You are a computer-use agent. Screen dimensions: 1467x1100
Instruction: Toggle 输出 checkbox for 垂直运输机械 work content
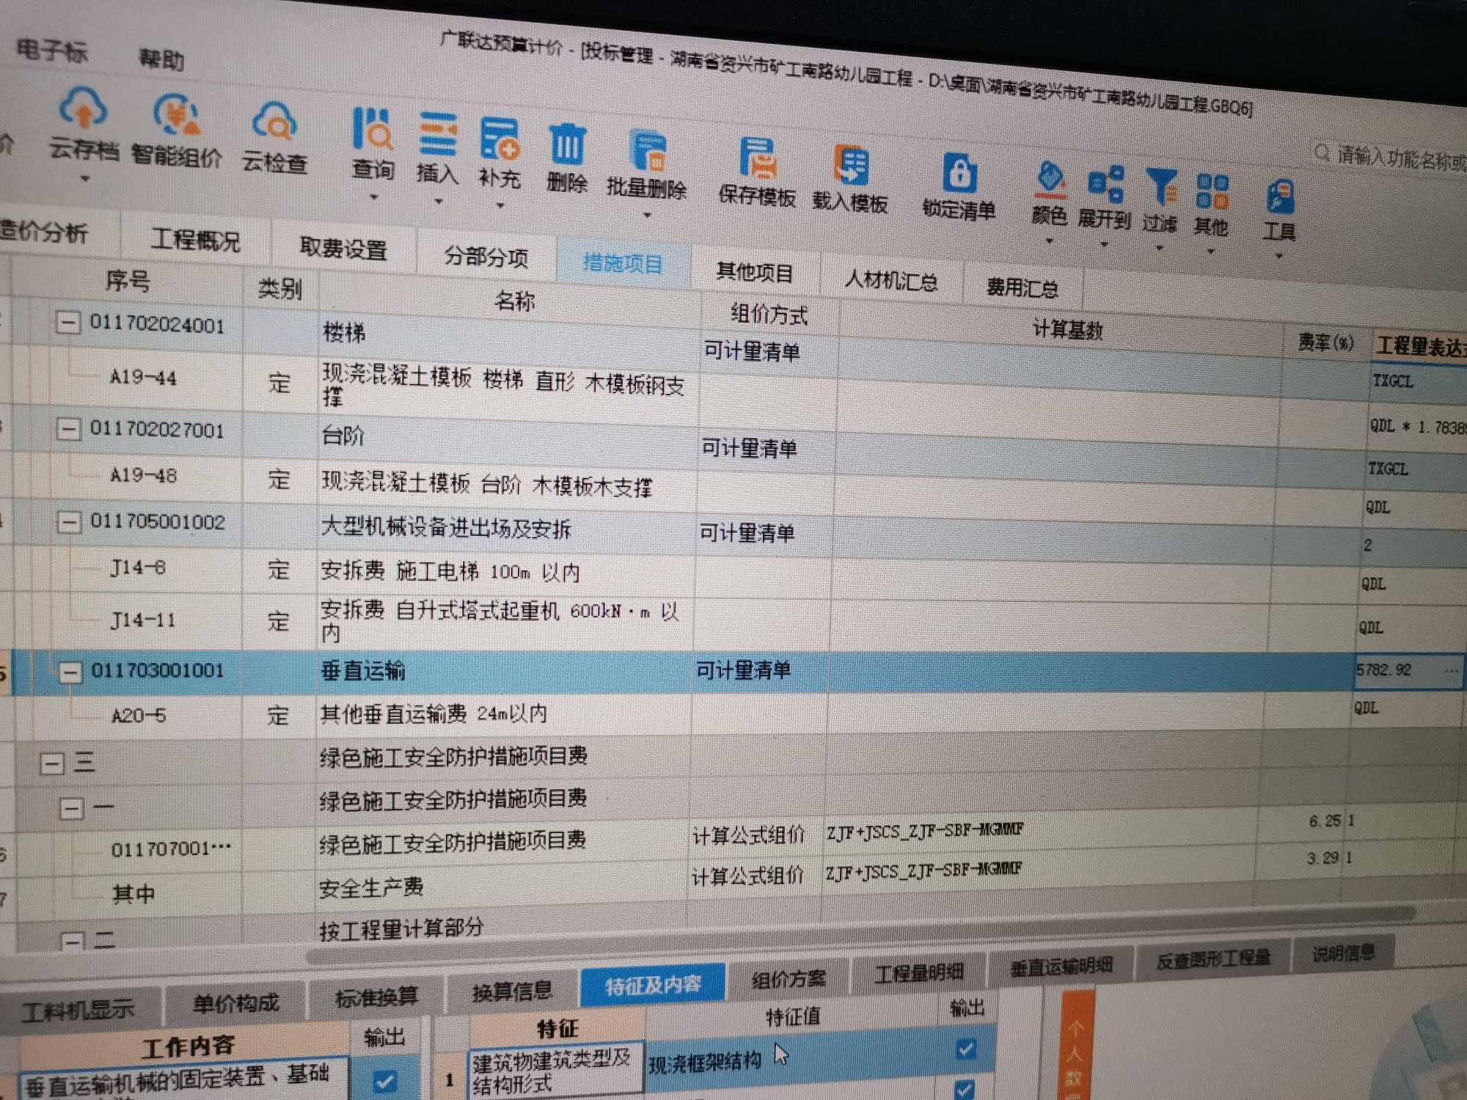pyautogui.click(x=384, y=1081)
